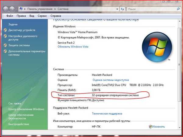183x137 pixels.
Task: Click the shield icon beside Диспетчер устройств
Action: pos(5,30)
